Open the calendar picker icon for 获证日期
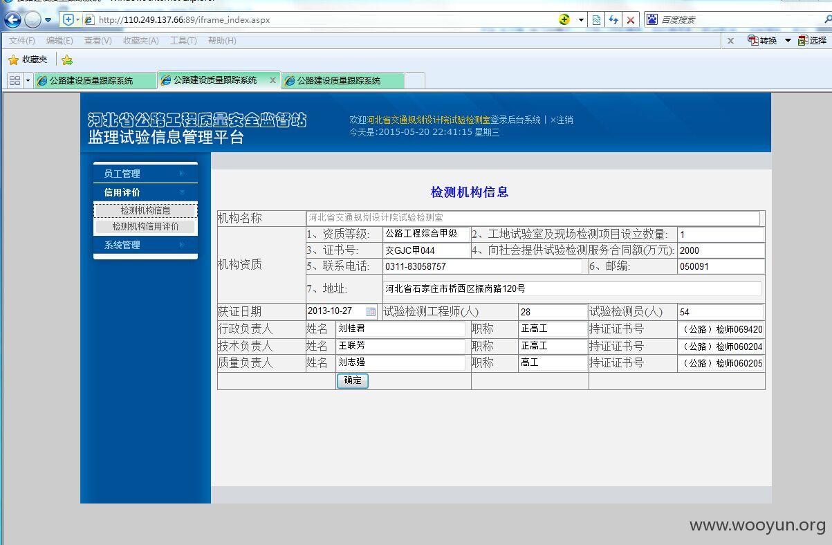This screenshot has height=545, width=832. click(x=371, y=312)
